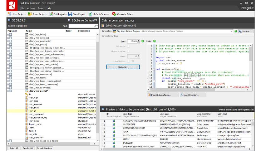The image size is (261, 151).
Task: Open the Generator type dropdown
Action: click(231, 31)
